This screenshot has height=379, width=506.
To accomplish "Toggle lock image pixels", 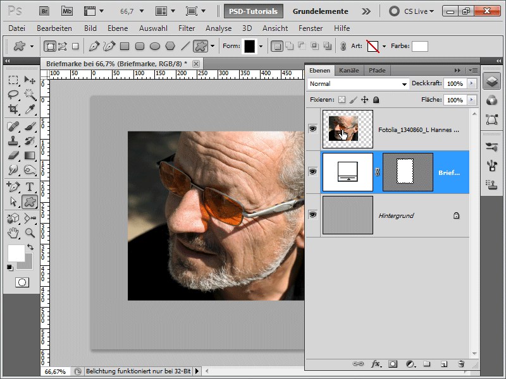I will coord(354,100).
